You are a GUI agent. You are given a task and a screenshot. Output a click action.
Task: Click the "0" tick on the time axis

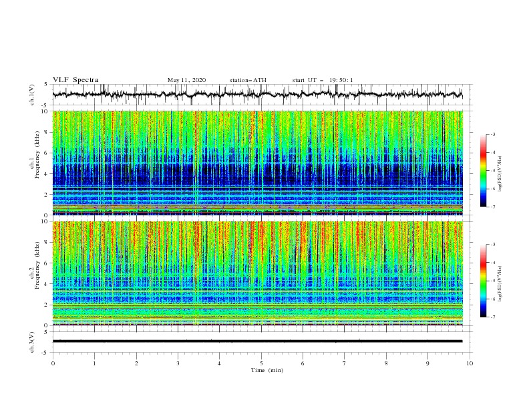click(53, 363)
